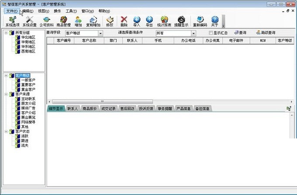Click the 公司资料 toolbar icon
Image resolution: width=297 pixels, height=195 pixels.
(x=46, y=21)
